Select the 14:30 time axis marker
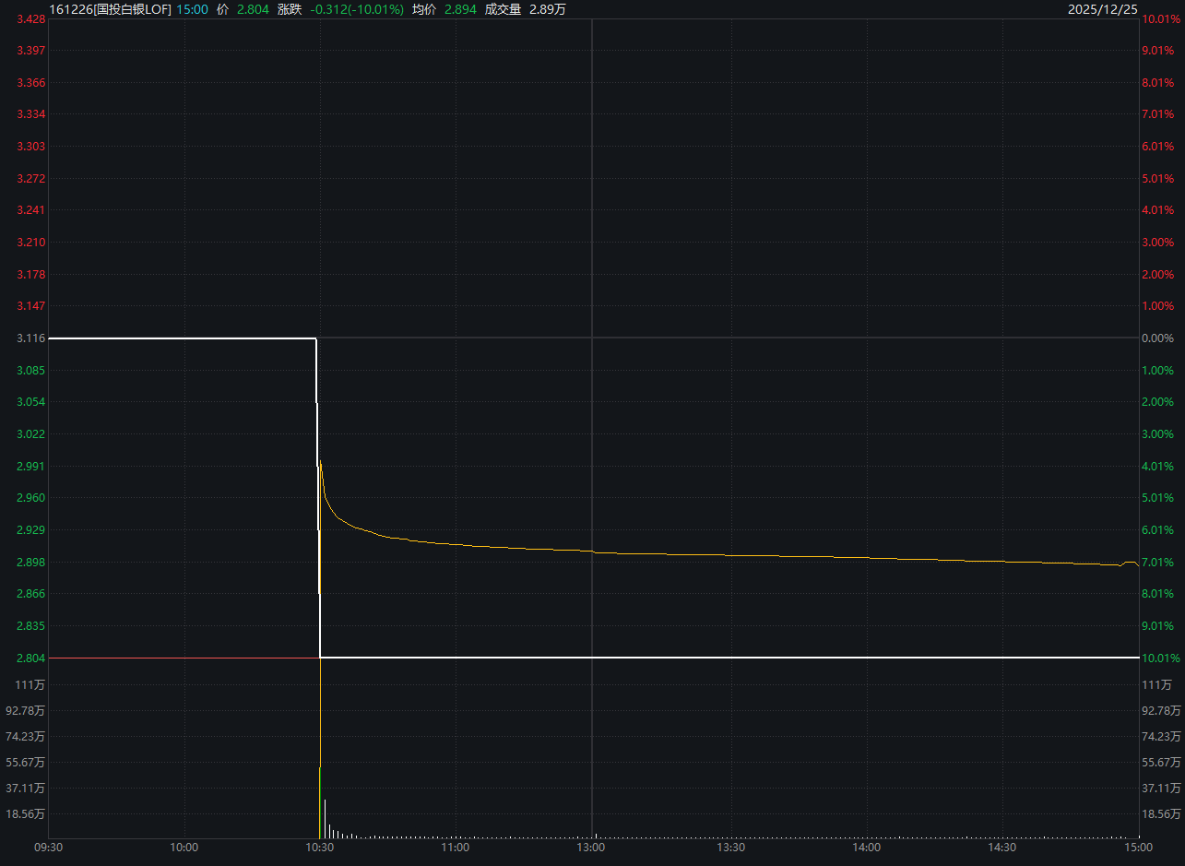 point(1002,847)
